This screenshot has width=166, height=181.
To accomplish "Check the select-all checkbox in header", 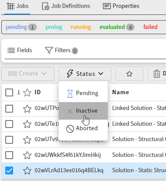I will coord(9,92).
